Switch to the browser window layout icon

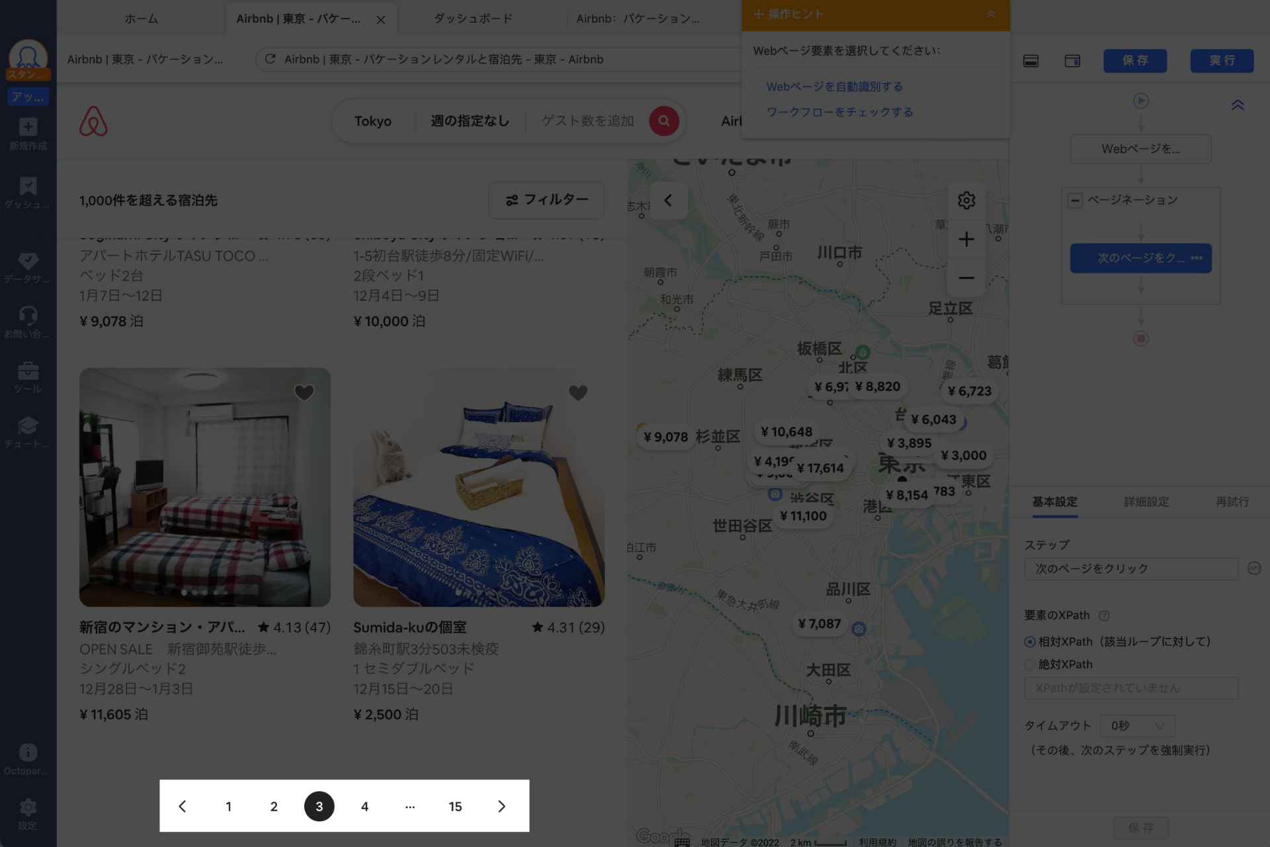pos(1072,61)
